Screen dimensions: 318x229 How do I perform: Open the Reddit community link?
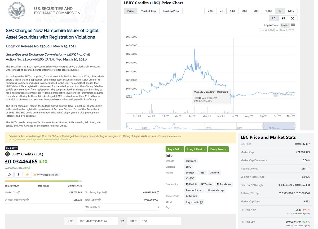tap(191, 184)
